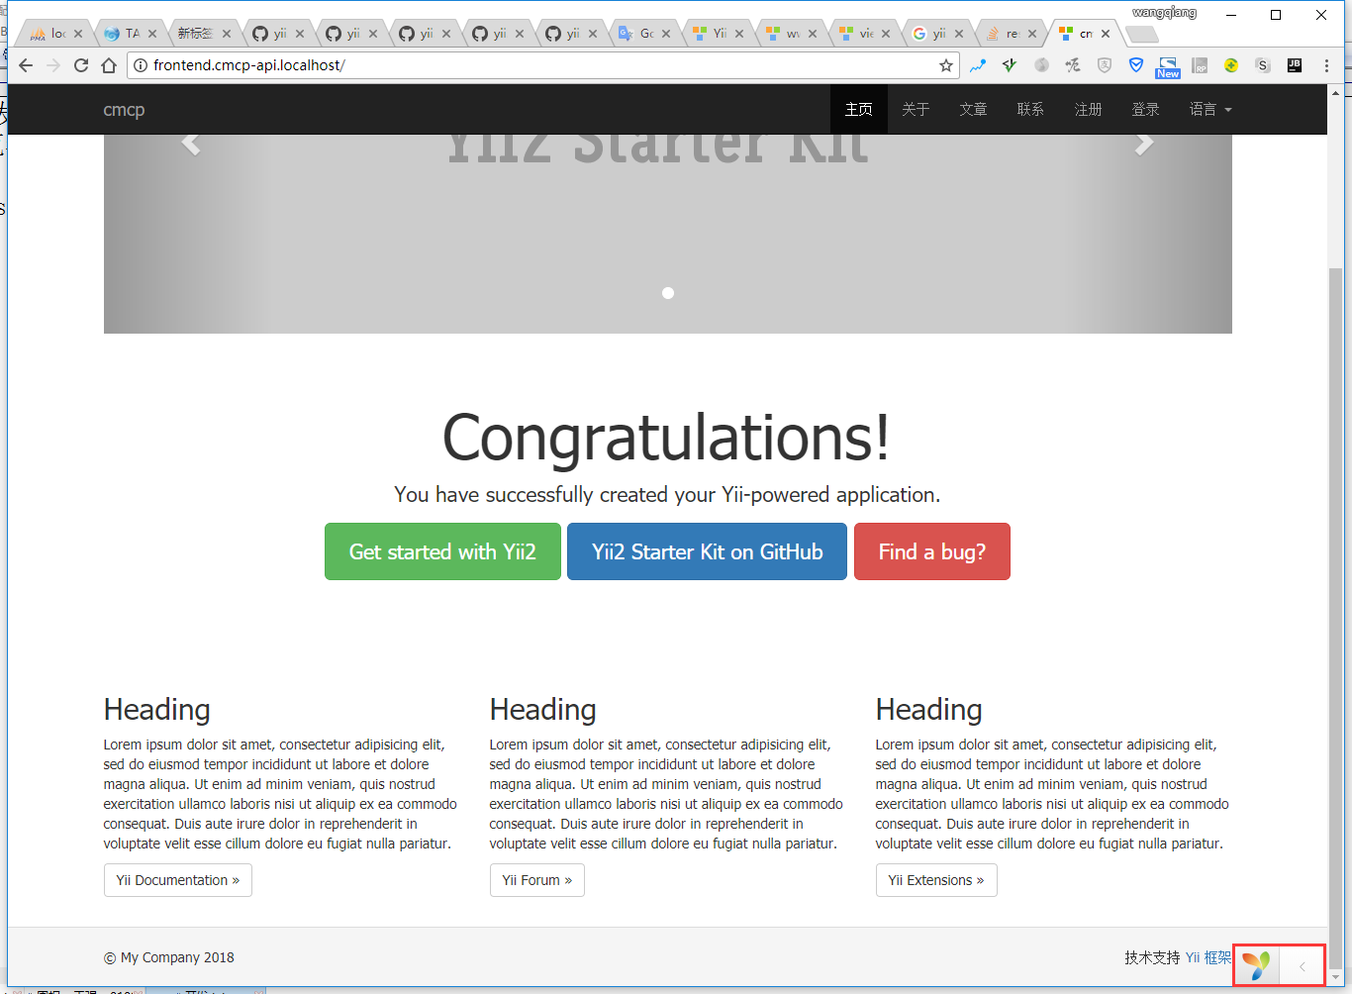This screenshot has width=1352, height=994.
Task: Click the scrollbar down arrow
Action: click(1335, 978)
